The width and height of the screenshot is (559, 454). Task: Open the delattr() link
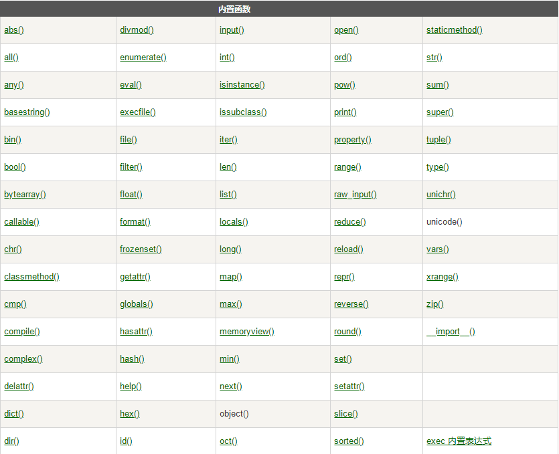pos(19,386)
